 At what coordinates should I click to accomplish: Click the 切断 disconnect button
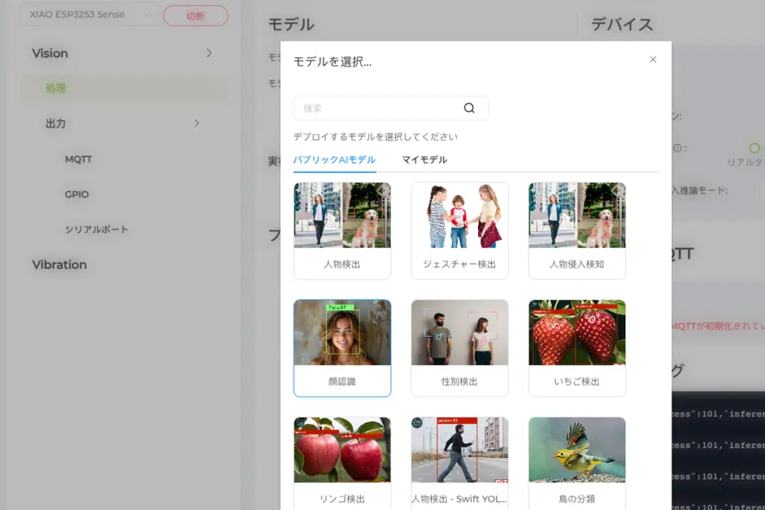click(195, 16)
